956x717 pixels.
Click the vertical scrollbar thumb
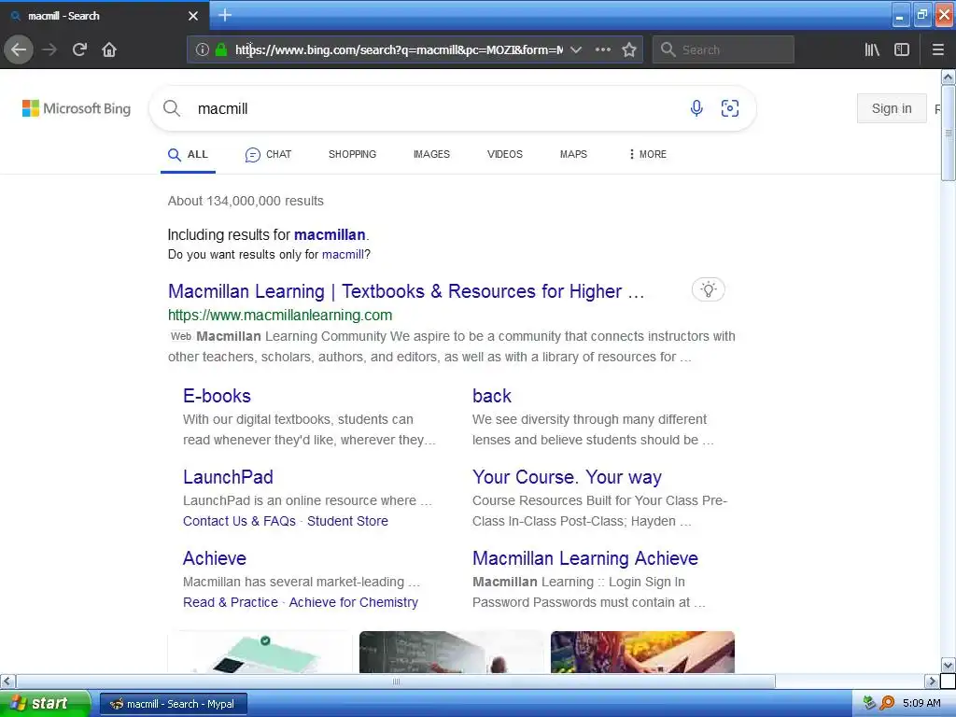pyautogui.click(x=948, y=133)
